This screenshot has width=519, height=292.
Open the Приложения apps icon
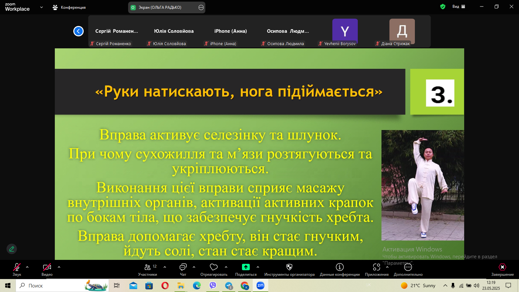click(x=377, y=267)
